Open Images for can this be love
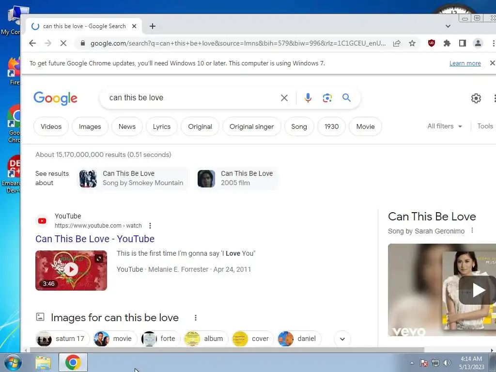The image size is (496, 372). pyautogui.click(x=114, y=318)
